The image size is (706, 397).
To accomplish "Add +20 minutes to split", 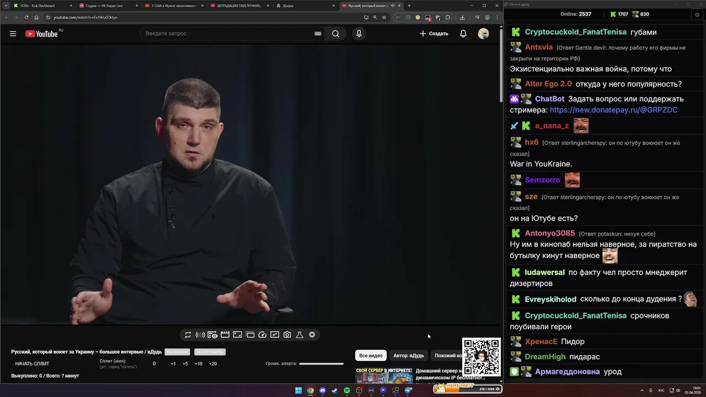I will click(x=213, y=364).
